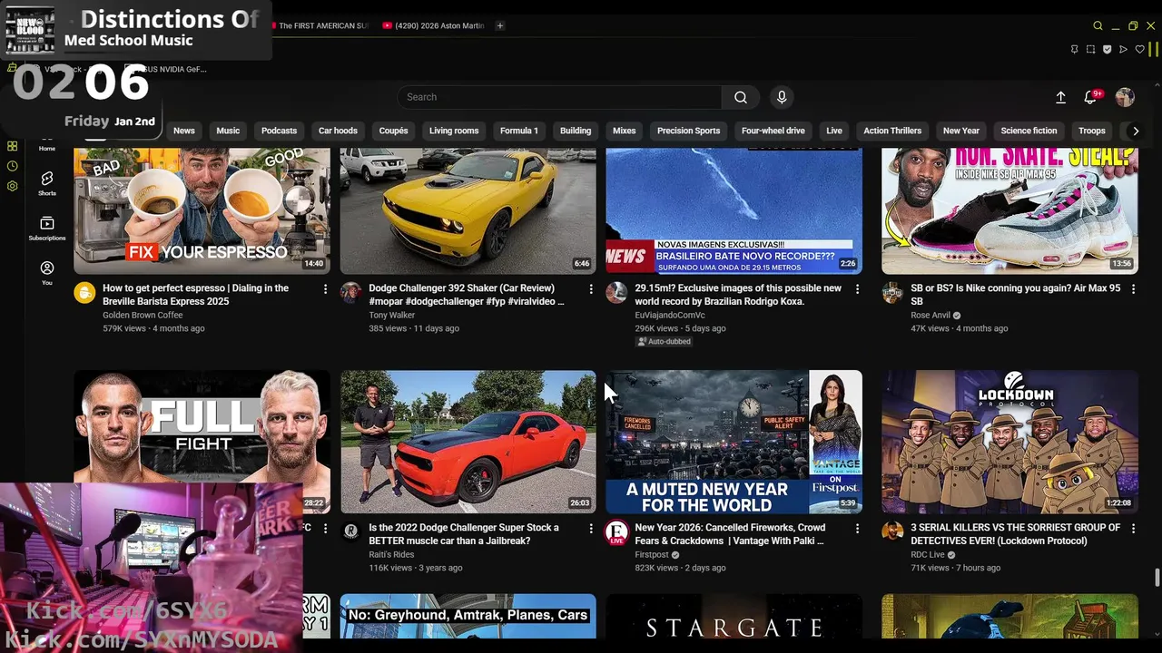
Task: Select the Formula 1 category chip
Action: pos(519,131)
